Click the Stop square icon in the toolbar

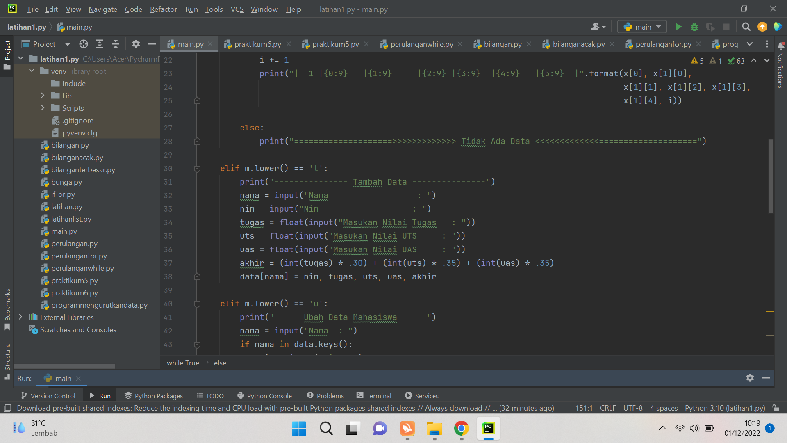[x=726, y=27]
